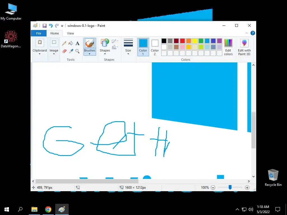The image size is (287, 215).
Task: Open Edit with Paint 3D
Action: (244, 47)
